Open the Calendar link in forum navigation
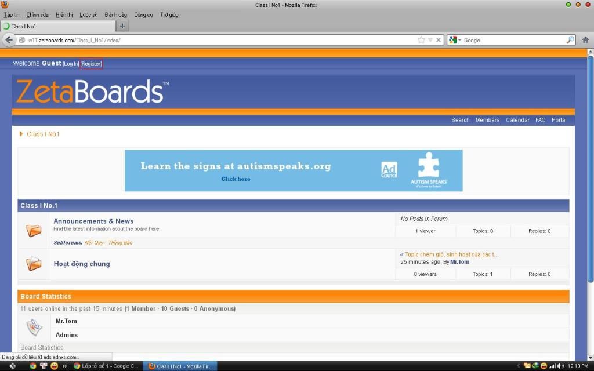This screenshot has height=371, width=594. [517, 120]
